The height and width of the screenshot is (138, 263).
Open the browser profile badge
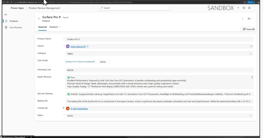point(251,2)
